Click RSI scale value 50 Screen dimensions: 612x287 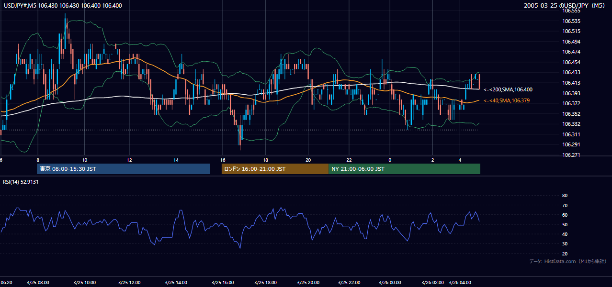tap(565, 224)
